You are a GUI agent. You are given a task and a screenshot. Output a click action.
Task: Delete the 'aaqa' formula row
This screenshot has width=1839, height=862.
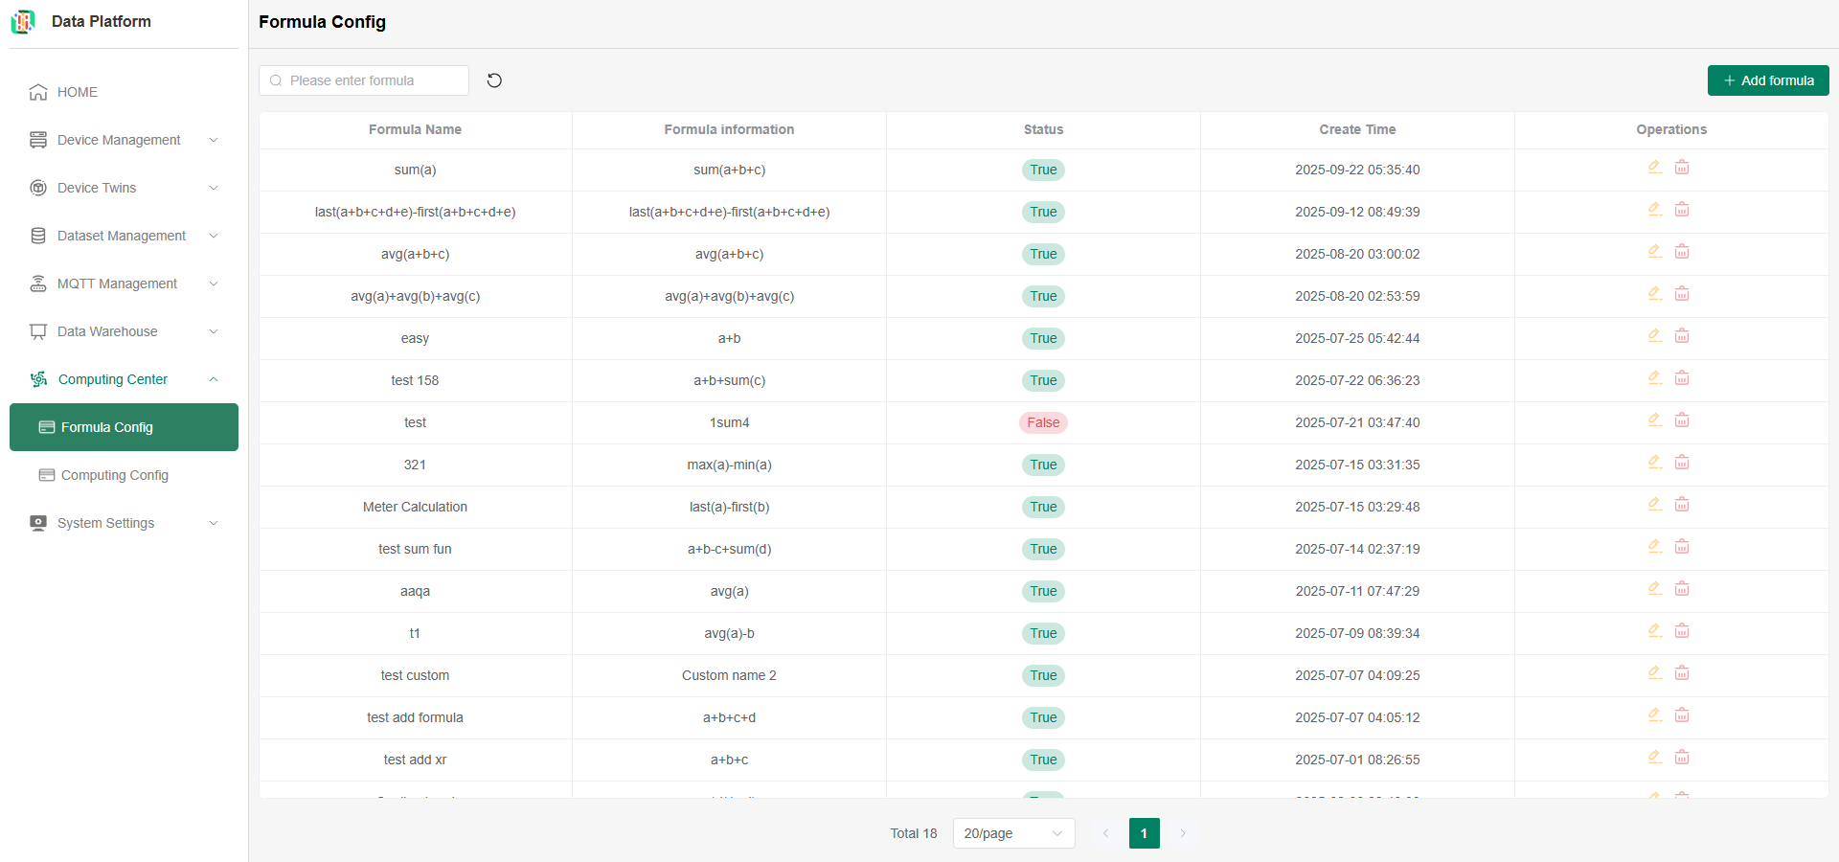point(1682,589)
